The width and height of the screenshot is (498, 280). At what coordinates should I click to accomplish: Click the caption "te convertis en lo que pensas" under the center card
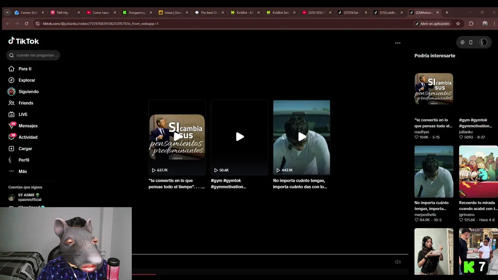point(177,184)
